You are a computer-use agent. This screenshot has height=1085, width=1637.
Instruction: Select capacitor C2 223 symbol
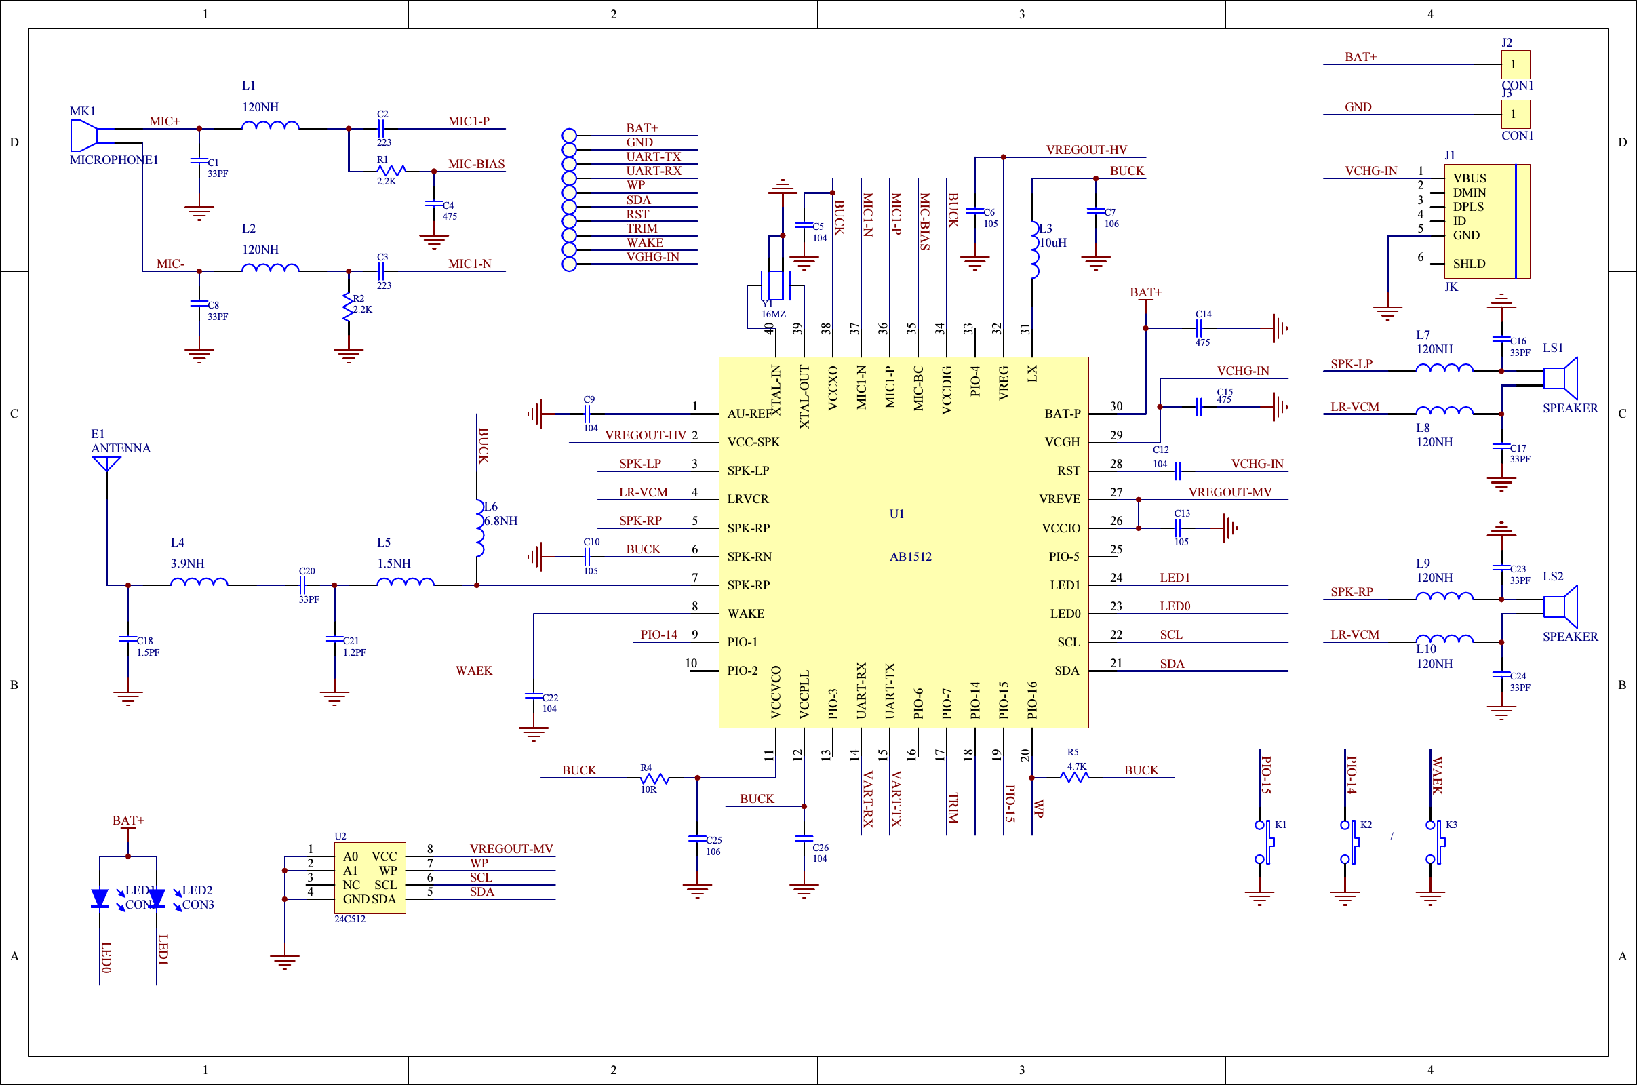(x=380, y=129)
